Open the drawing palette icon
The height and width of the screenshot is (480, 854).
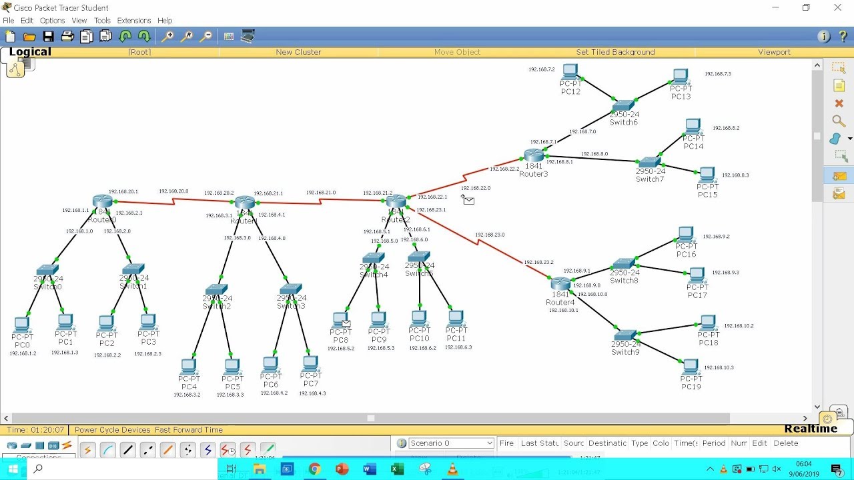(x=229, y=36)
